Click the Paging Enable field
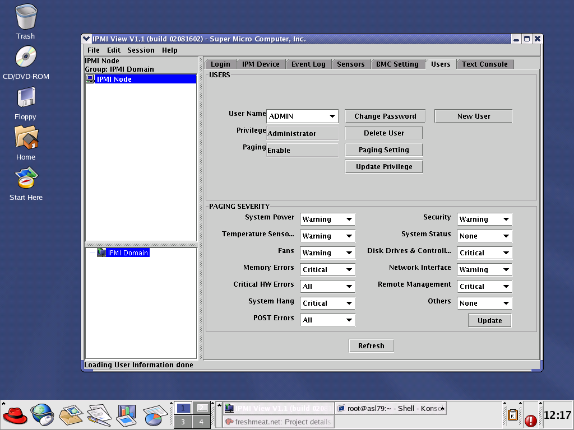 [x=302, y=150]
